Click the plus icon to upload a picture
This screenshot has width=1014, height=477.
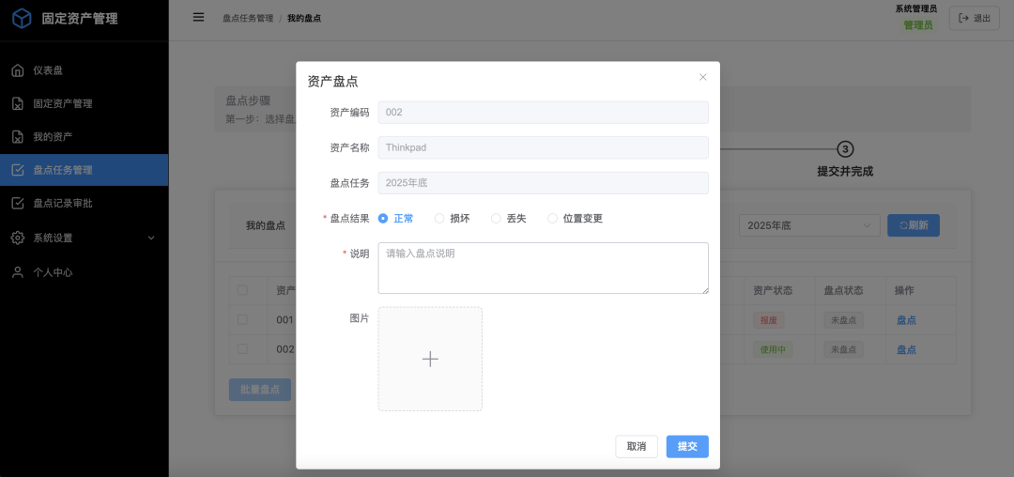coord(430,359)
